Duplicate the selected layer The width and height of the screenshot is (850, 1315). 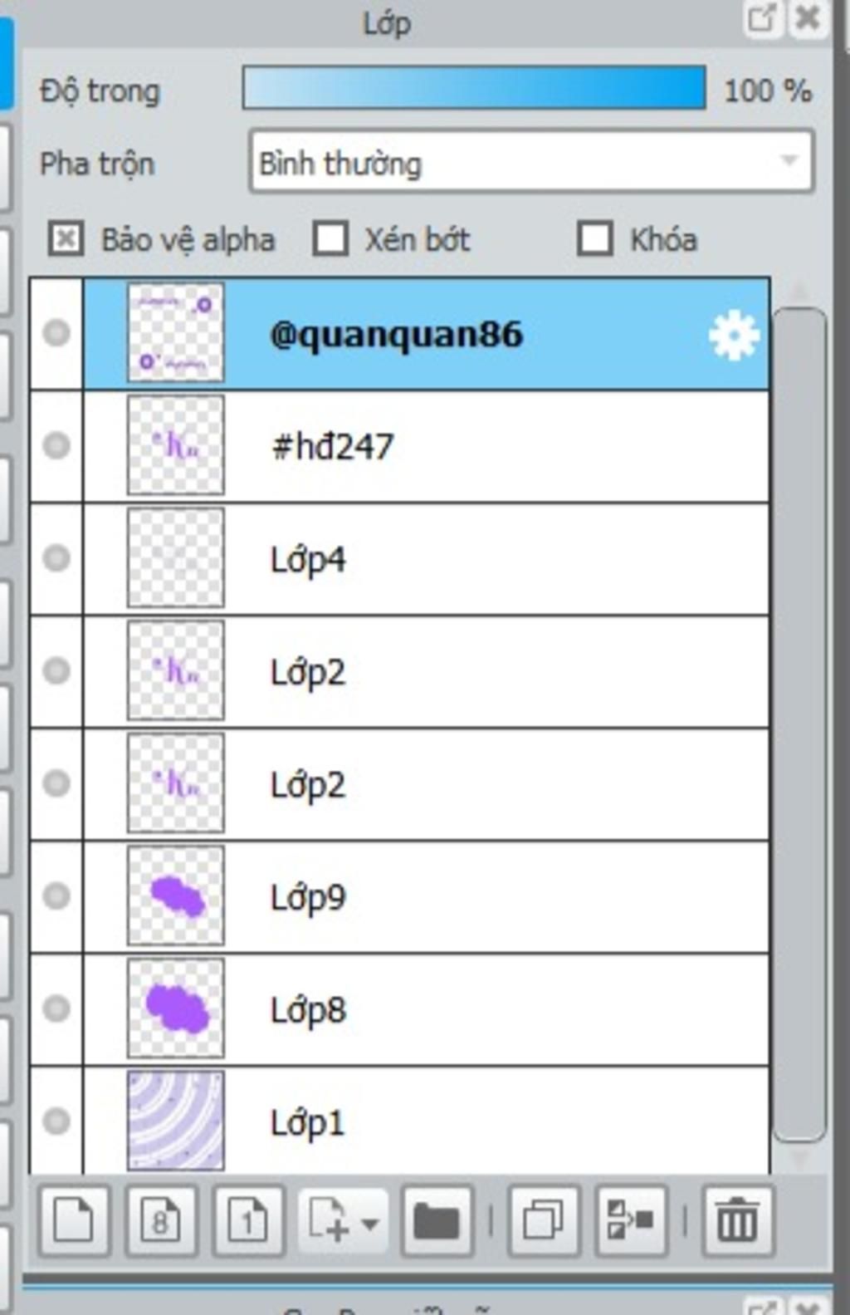click(x=543, y=1220)
